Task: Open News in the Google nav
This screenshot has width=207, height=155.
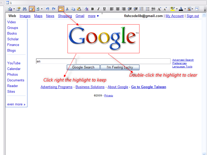Action: pyautogui.click(x=50, y=16)
